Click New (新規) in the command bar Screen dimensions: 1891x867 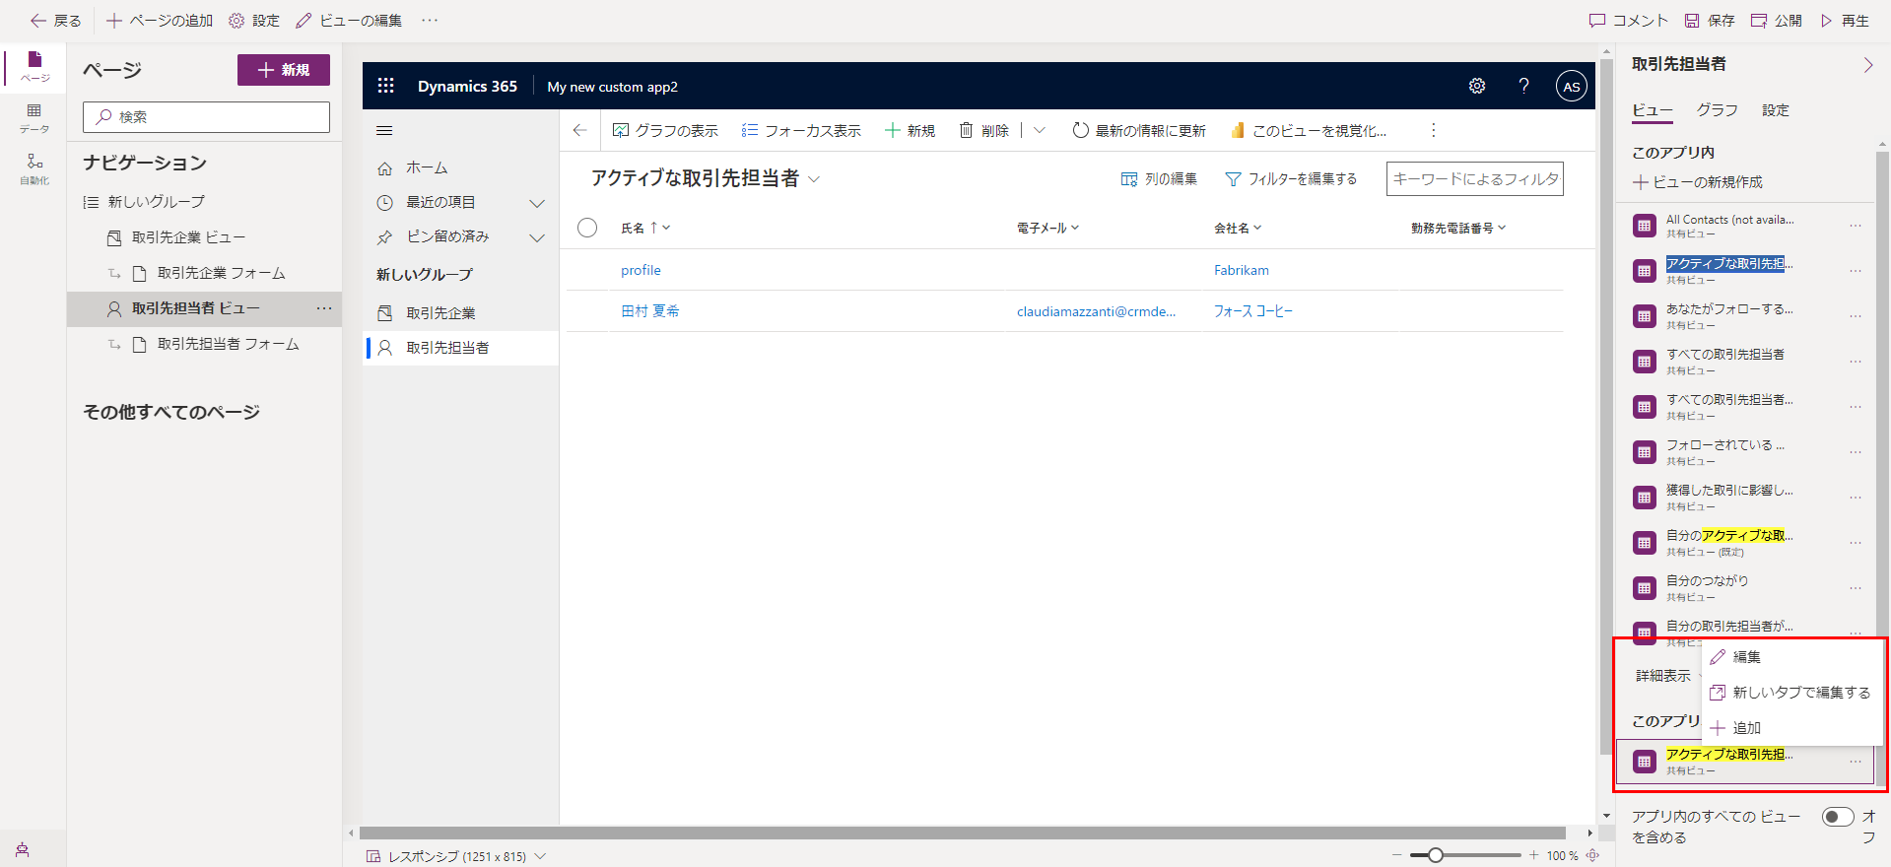point(910,130)
